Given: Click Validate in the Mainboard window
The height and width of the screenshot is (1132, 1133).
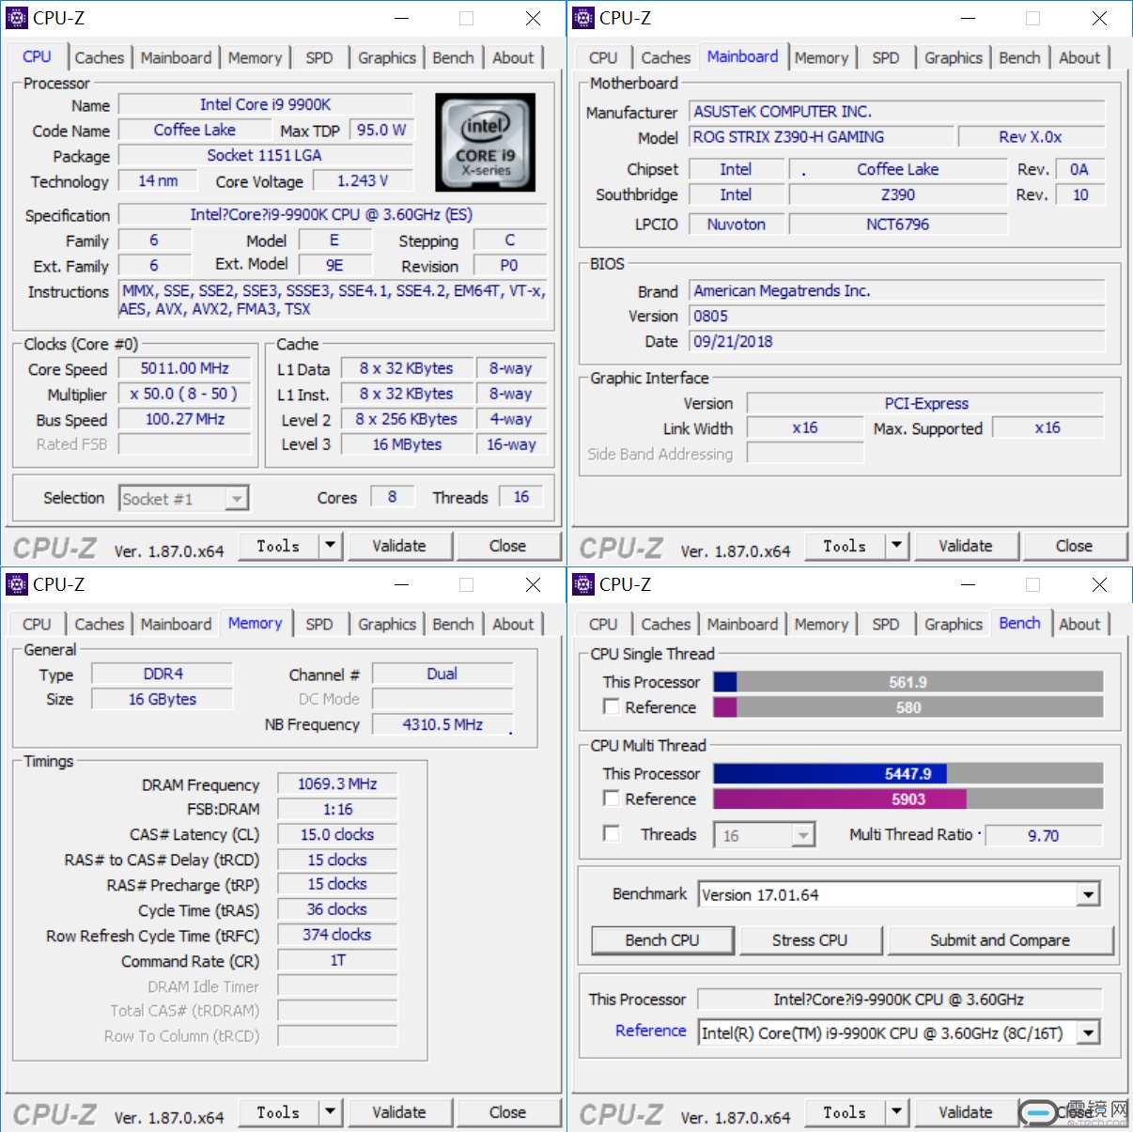Looking at the screenshot, I should click(966, 546).
